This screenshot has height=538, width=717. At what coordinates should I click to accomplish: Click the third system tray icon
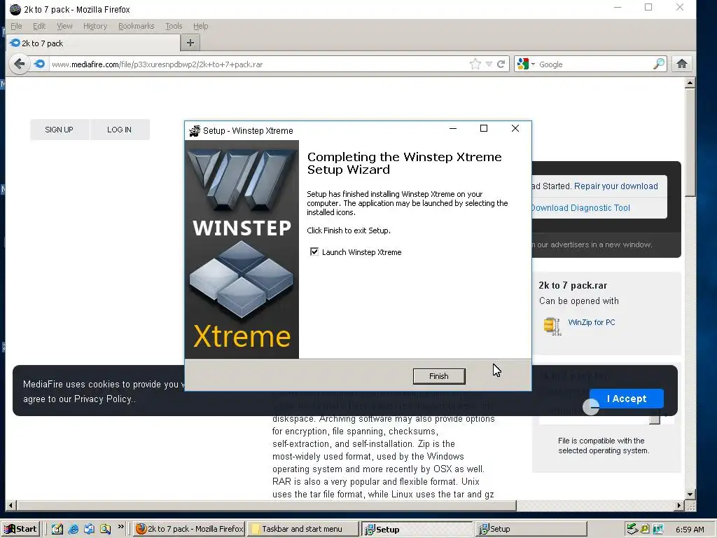click(658, 529)
